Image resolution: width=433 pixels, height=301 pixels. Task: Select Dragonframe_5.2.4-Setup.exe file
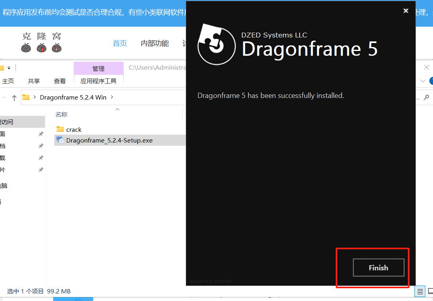pyautogui.click(x=109, y=140)
